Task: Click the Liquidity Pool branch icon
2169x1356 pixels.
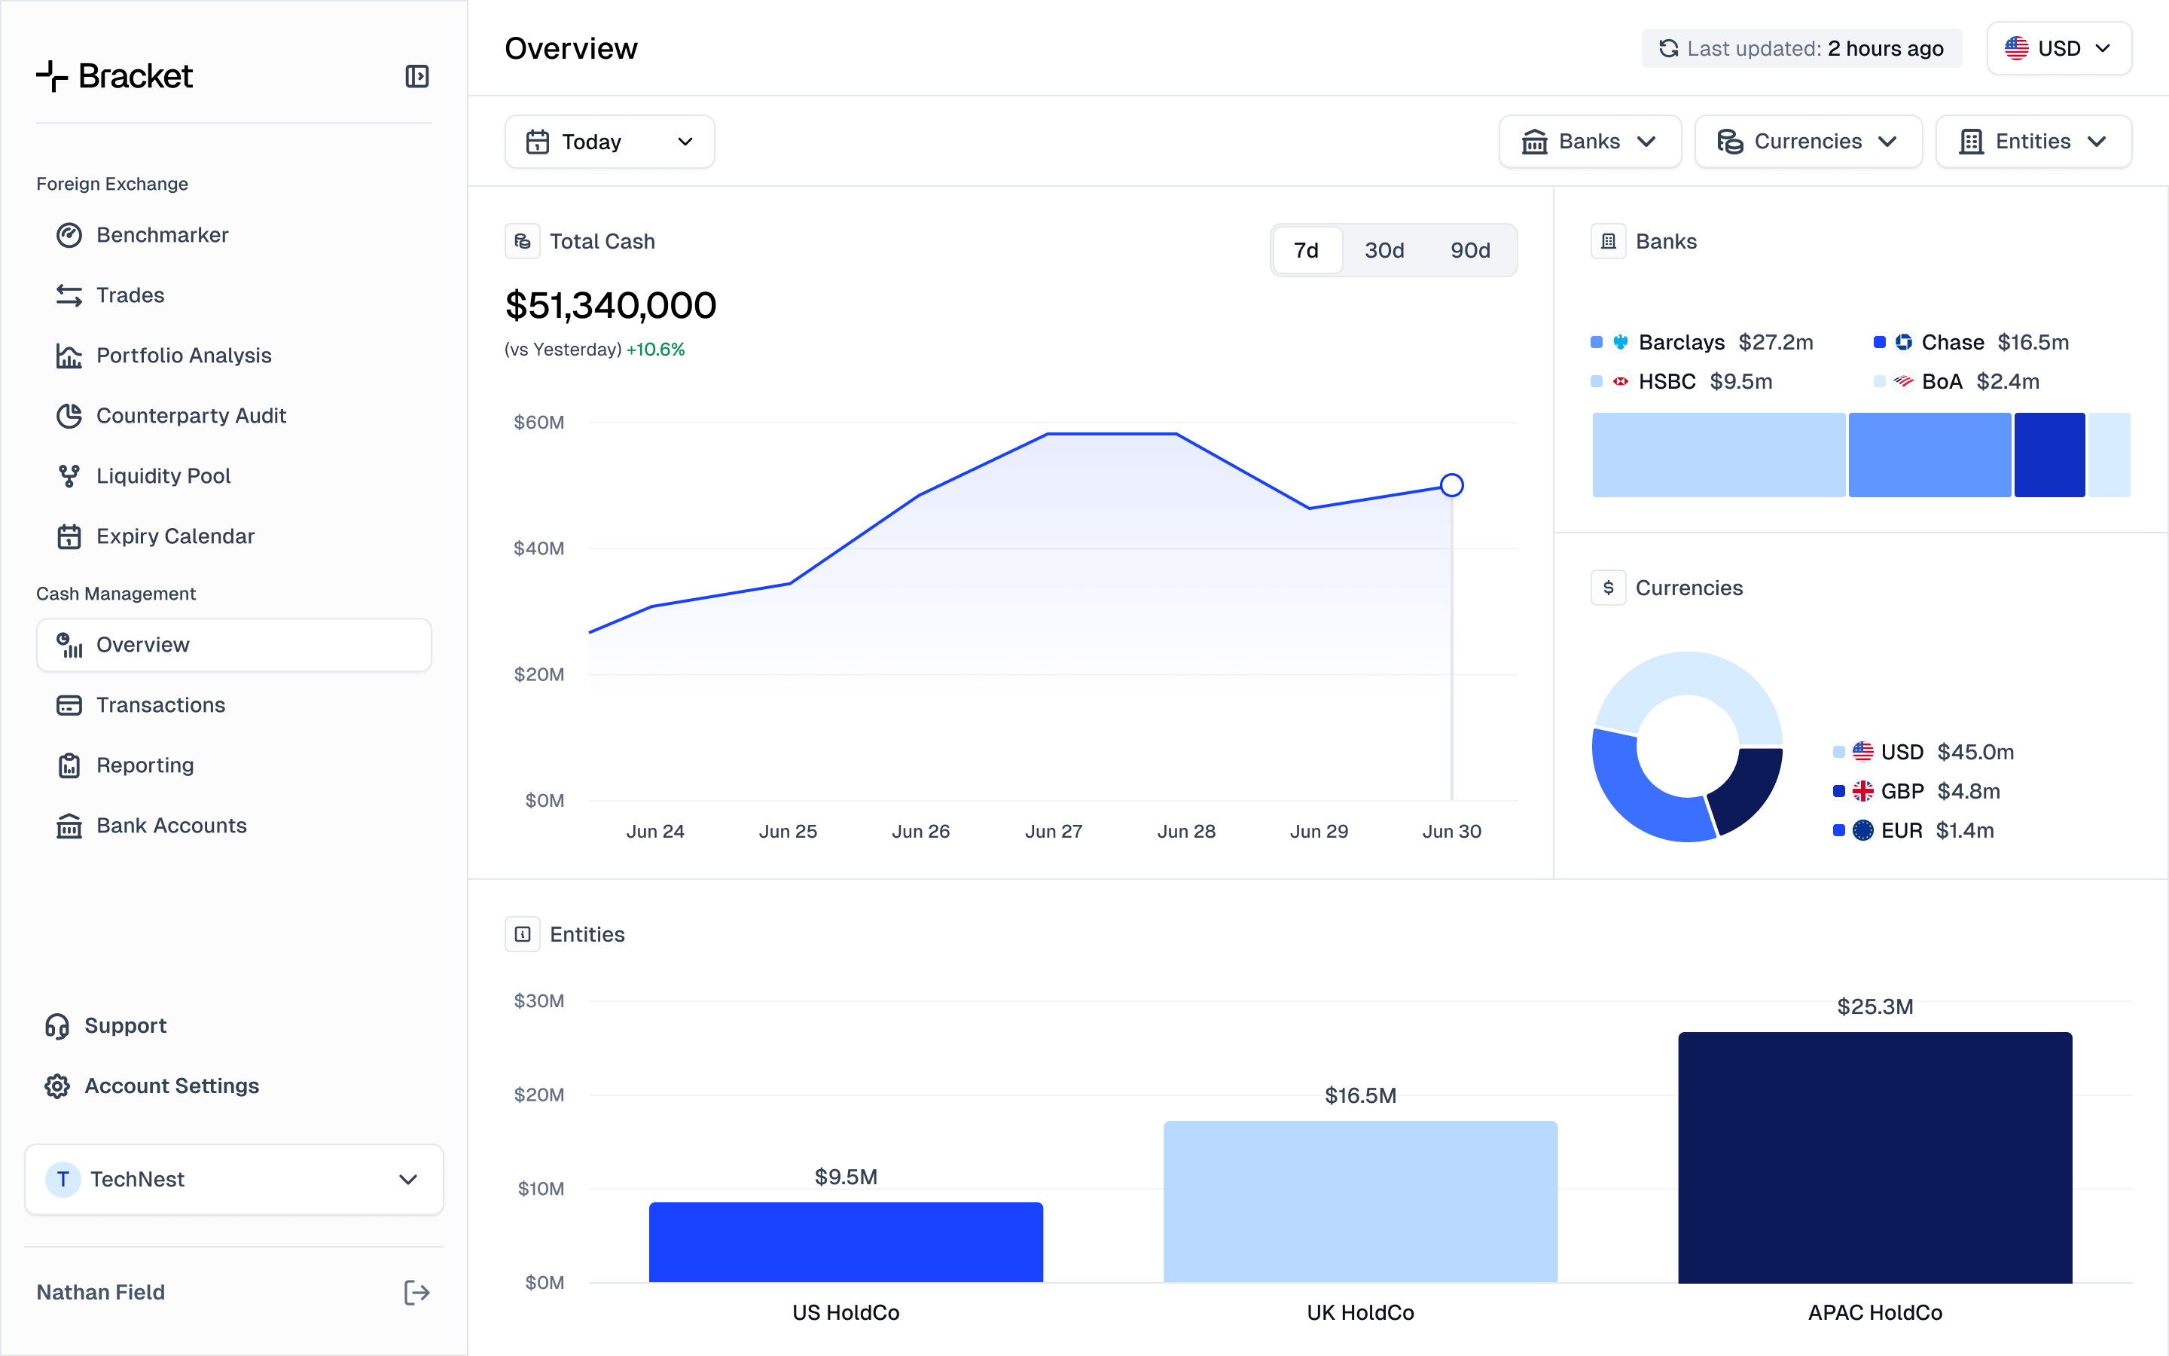Action: (69, 476)
